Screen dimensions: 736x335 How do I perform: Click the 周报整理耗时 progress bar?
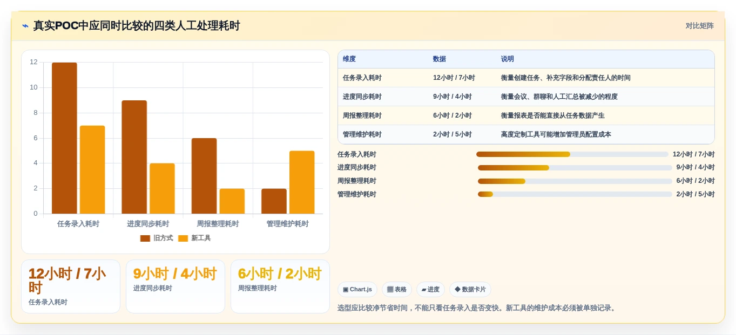pos(575,181)
